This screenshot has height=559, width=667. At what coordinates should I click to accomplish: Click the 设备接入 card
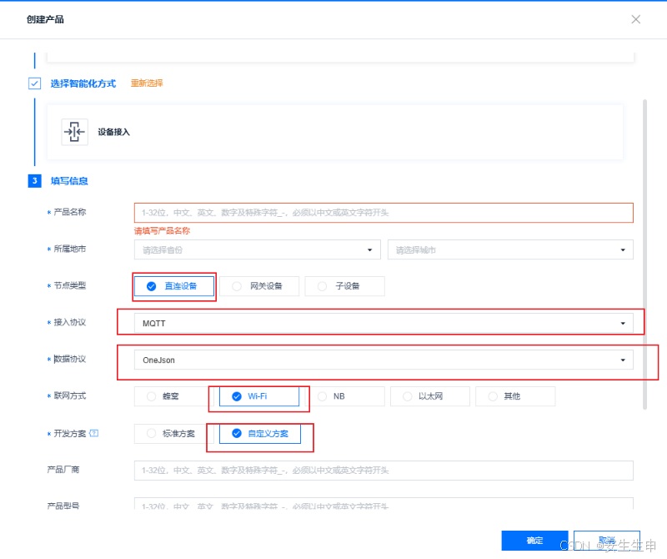point(335,132)
